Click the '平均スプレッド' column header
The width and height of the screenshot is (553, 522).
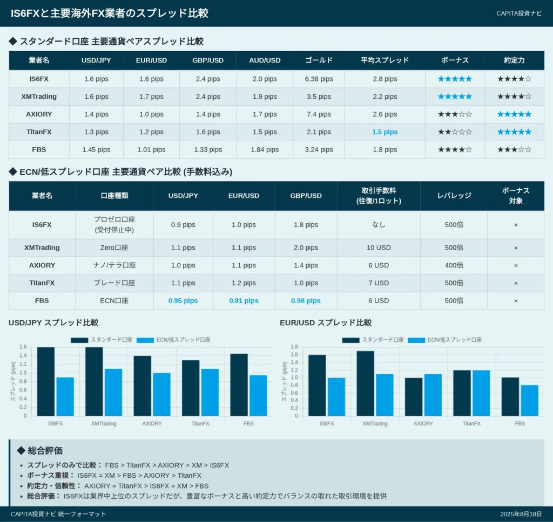(385, 60)
